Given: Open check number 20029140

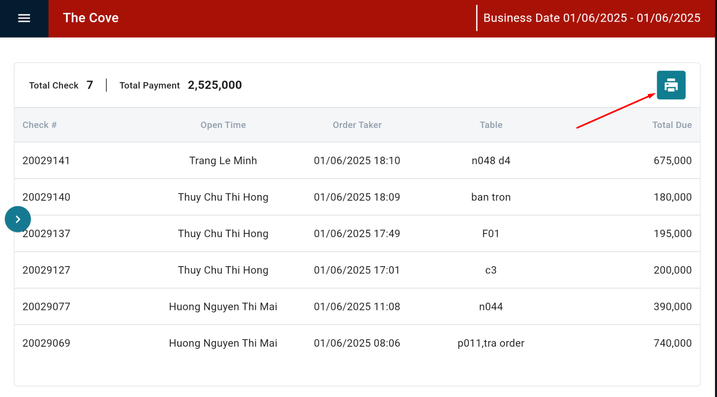Looking at the screenshot, I should (x=46, y=197).
